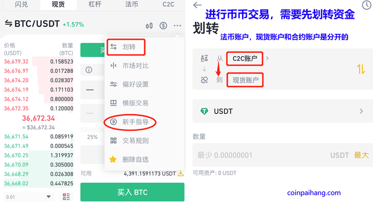373x205 pixels.
Task: Click the info circle icon
Action: [x=89, y=70]
